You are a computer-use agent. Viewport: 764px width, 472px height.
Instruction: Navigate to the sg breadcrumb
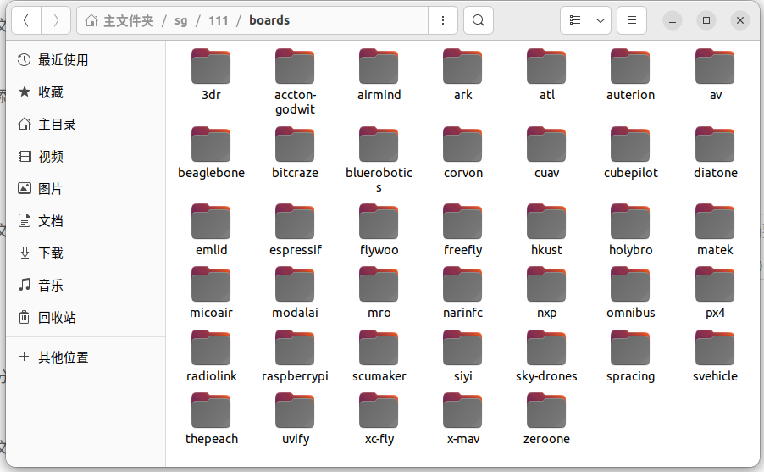click(x=180, y=20)
